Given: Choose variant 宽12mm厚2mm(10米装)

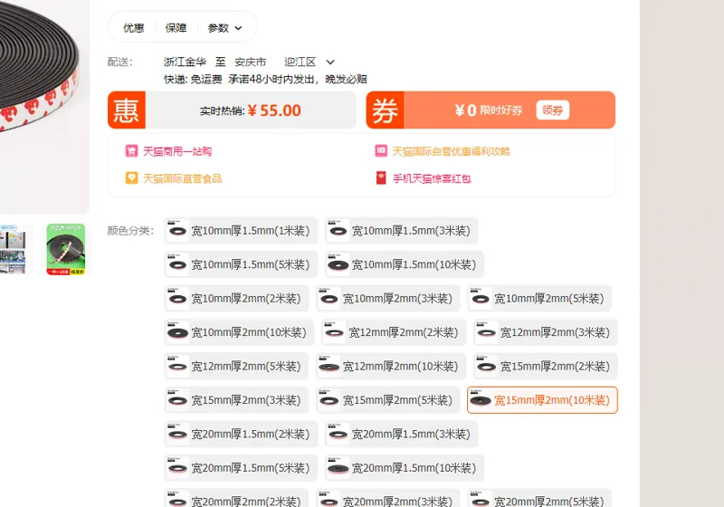Looking at the screenshot, I should click(x=391, y=366).
